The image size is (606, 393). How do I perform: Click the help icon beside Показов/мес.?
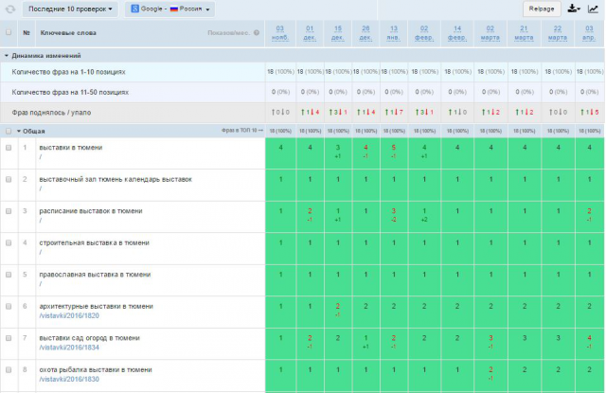(257, 33)
